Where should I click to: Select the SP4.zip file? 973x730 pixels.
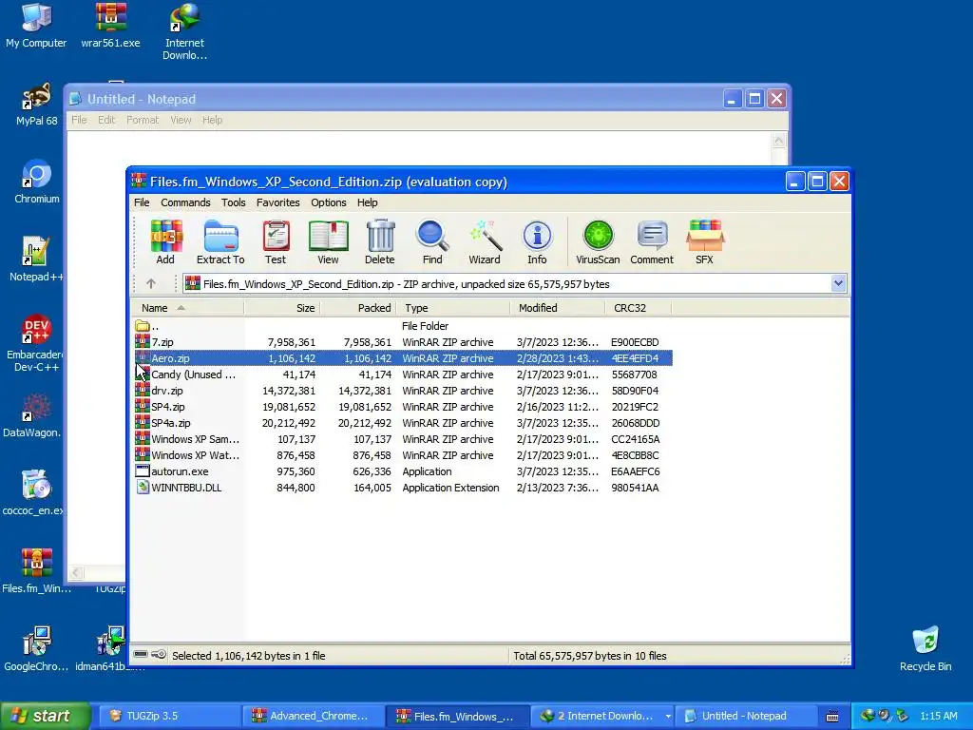click(403, 407)
